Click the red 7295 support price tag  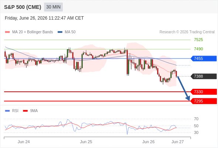[x=204, y=101]
